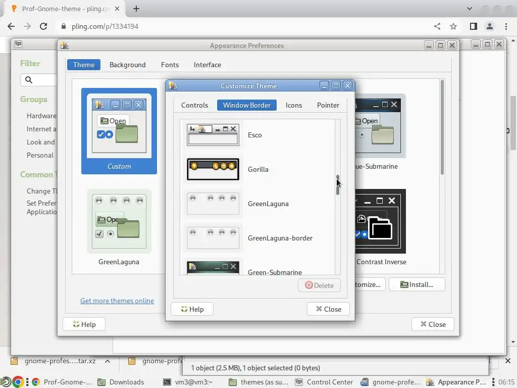Viewport: 517px width, 388px height.
Task: Click the Install... button
Action: [x=417, y=284]
